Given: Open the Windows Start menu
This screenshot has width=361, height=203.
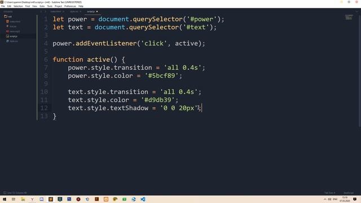Looking at the screenshot, I should (5, 199).
